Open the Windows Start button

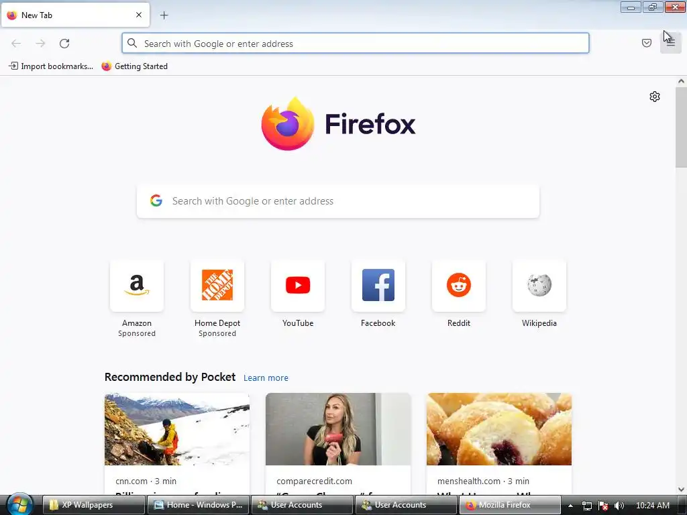point(19,504)
